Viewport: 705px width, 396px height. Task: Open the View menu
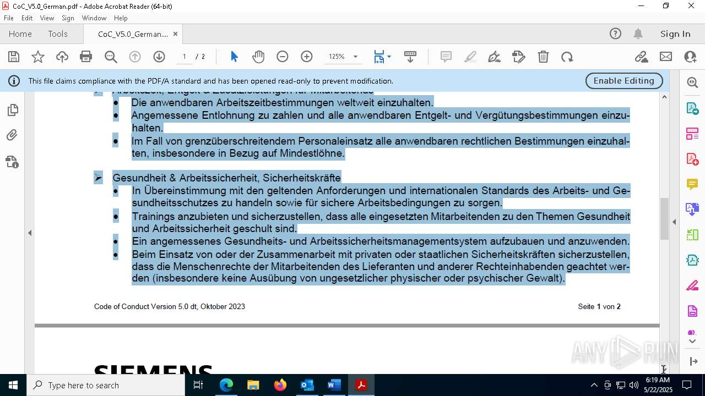tap(47, 18)
